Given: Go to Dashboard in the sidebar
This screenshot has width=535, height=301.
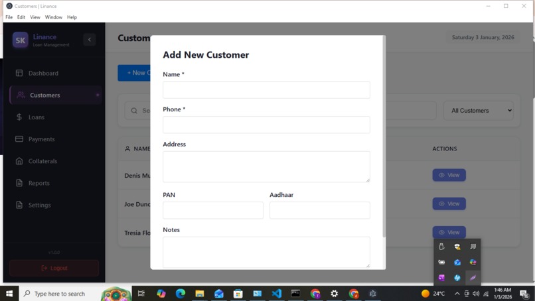Looking at the screenshot, I should (x=55, y=74).
